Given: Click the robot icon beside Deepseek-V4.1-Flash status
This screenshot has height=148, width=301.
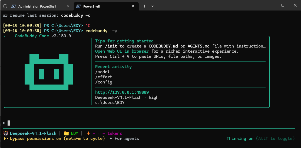Looking at the screenshot, I should (6, 133).
